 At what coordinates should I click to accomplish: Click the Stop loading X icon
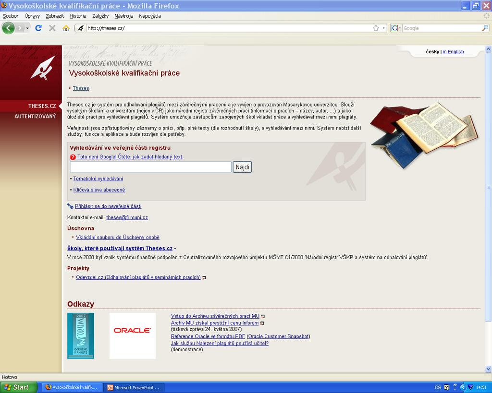pos(52,28)
